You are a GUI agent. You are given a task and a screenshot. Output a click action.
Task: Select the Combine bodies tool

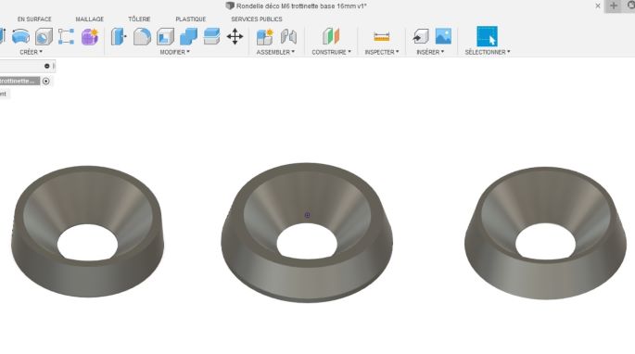(x=188, y=36)
